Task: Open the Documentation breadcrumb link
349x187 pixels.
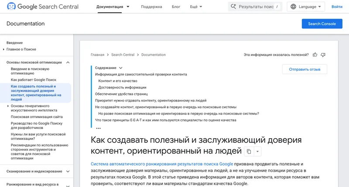Action: tap(154, 54)
